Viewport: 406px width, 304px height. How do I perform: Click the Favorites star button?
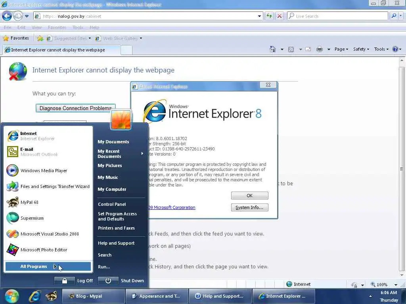pyautogui.click(x=16, y=38)
